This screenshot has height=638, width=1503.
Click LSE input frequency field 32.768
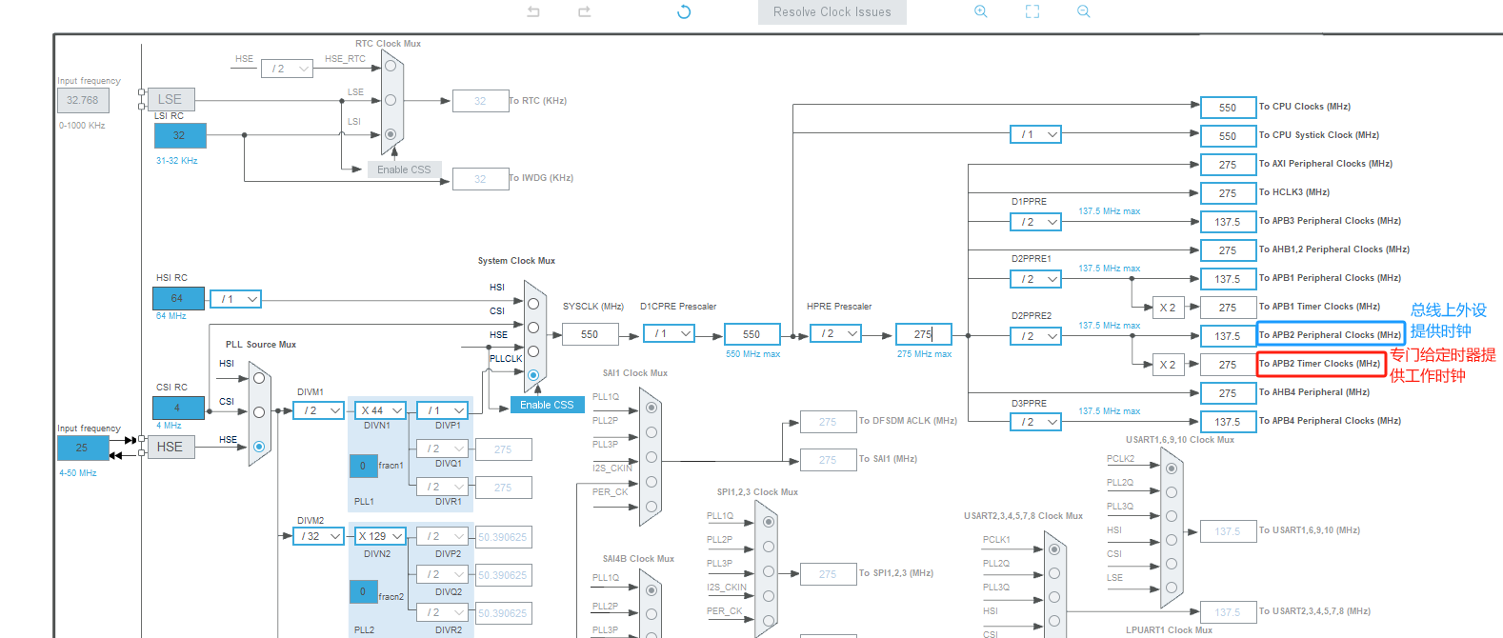pos(83,100)
